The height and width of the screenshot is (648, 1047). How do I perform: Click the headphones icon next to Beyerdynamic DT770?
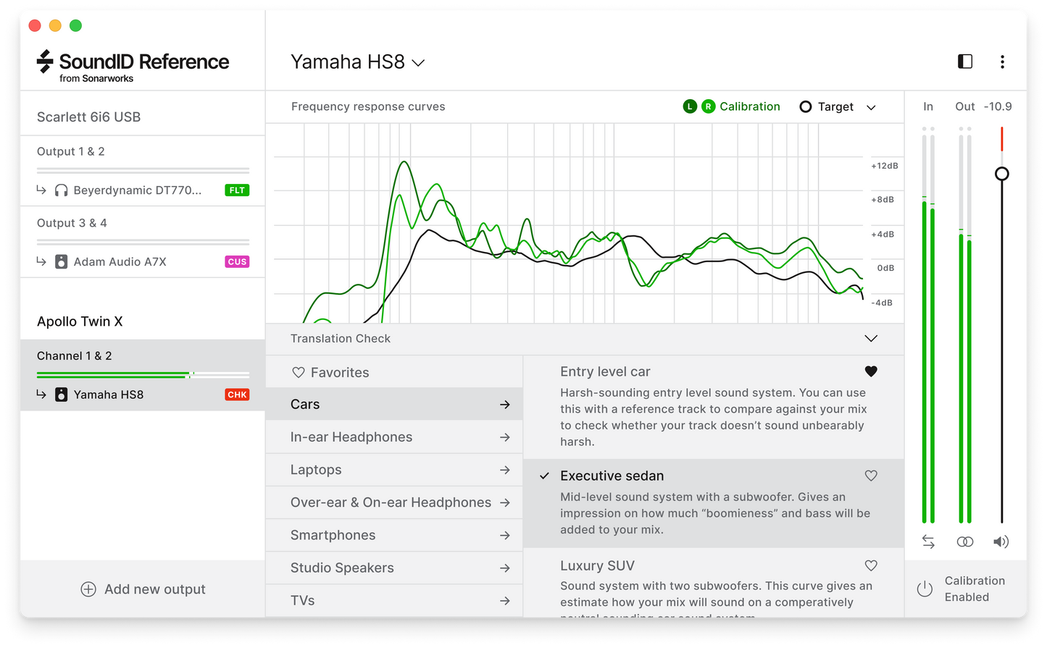[61, 190]
